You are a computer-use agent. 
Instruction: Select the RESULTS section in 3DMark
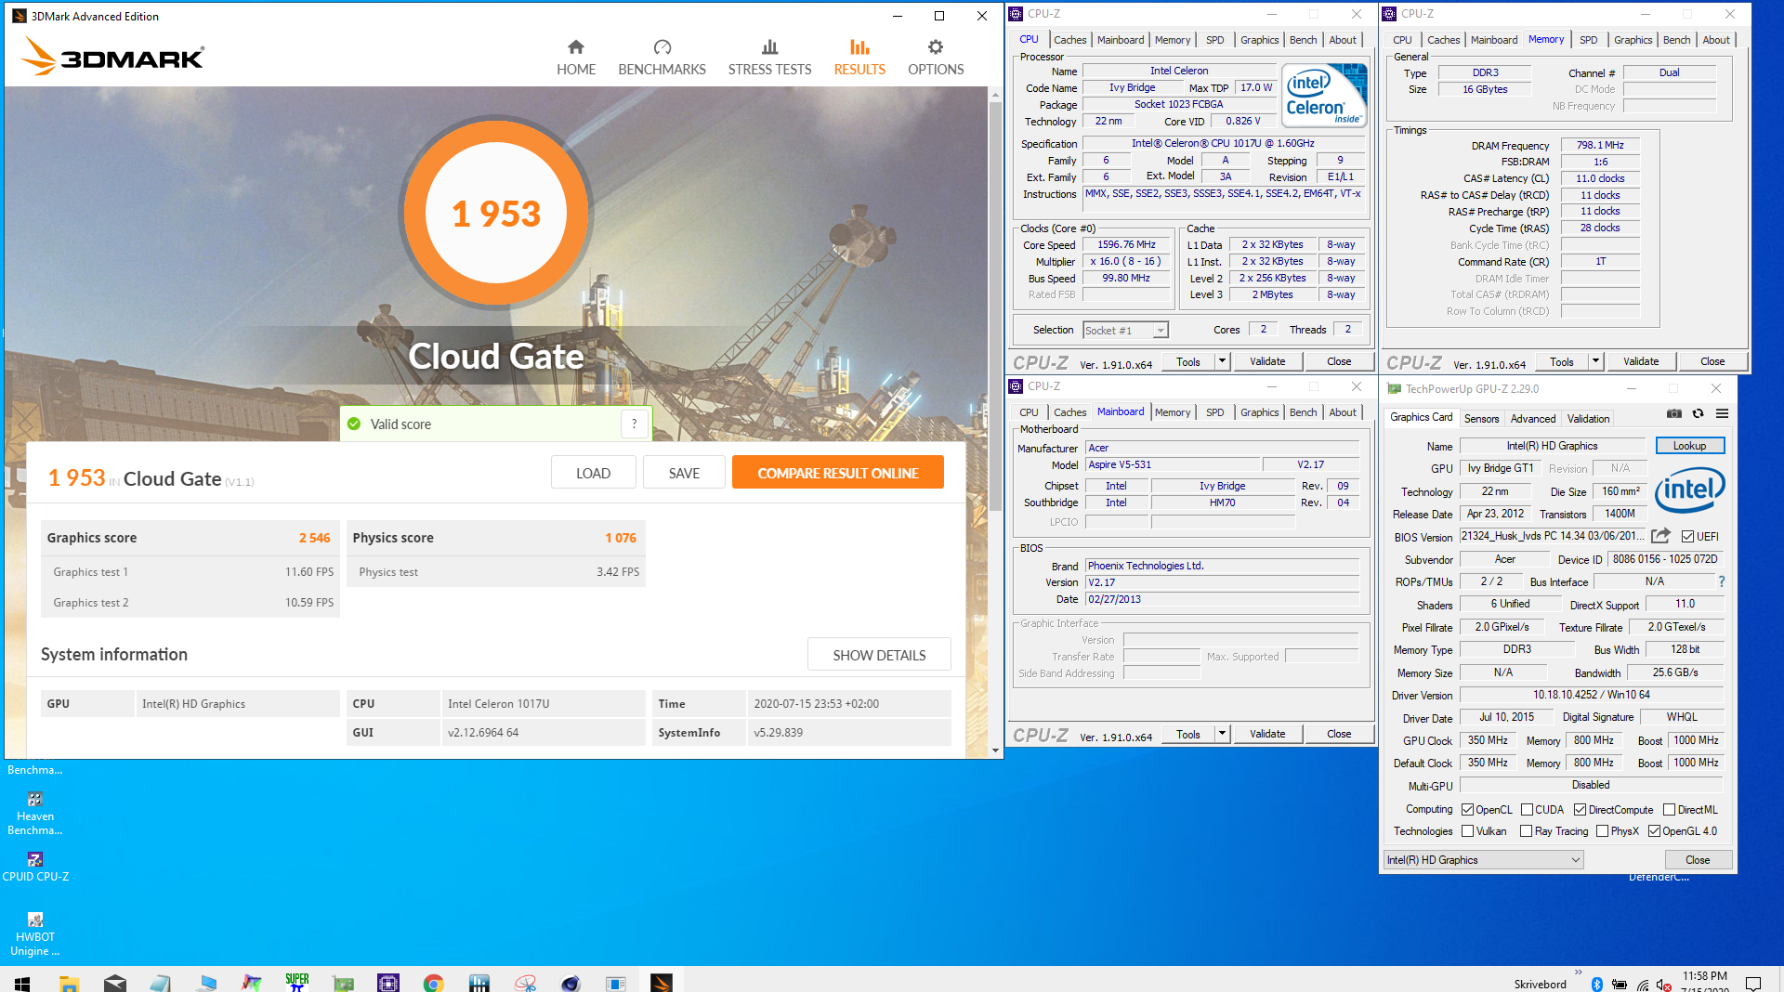tap(859, 58)
